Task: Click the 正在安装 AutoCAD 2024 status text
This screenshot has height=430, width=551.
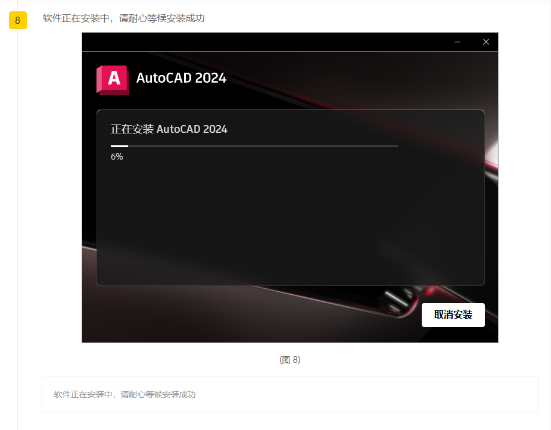Action: pos(169,129)
